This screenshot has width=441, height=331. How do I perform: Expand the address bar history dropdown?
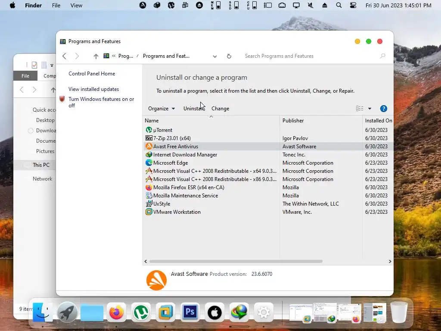pyautogui.click(x=215, y=56)
